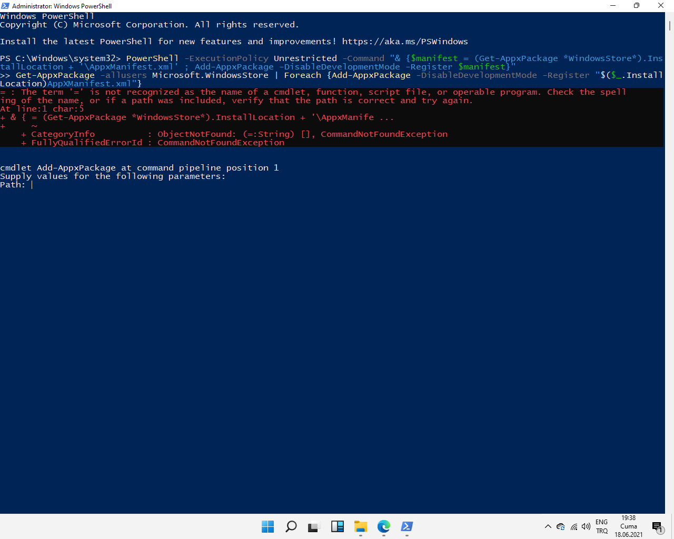
Task: Switch input language ENG TRQ
Action: point(602,526)
